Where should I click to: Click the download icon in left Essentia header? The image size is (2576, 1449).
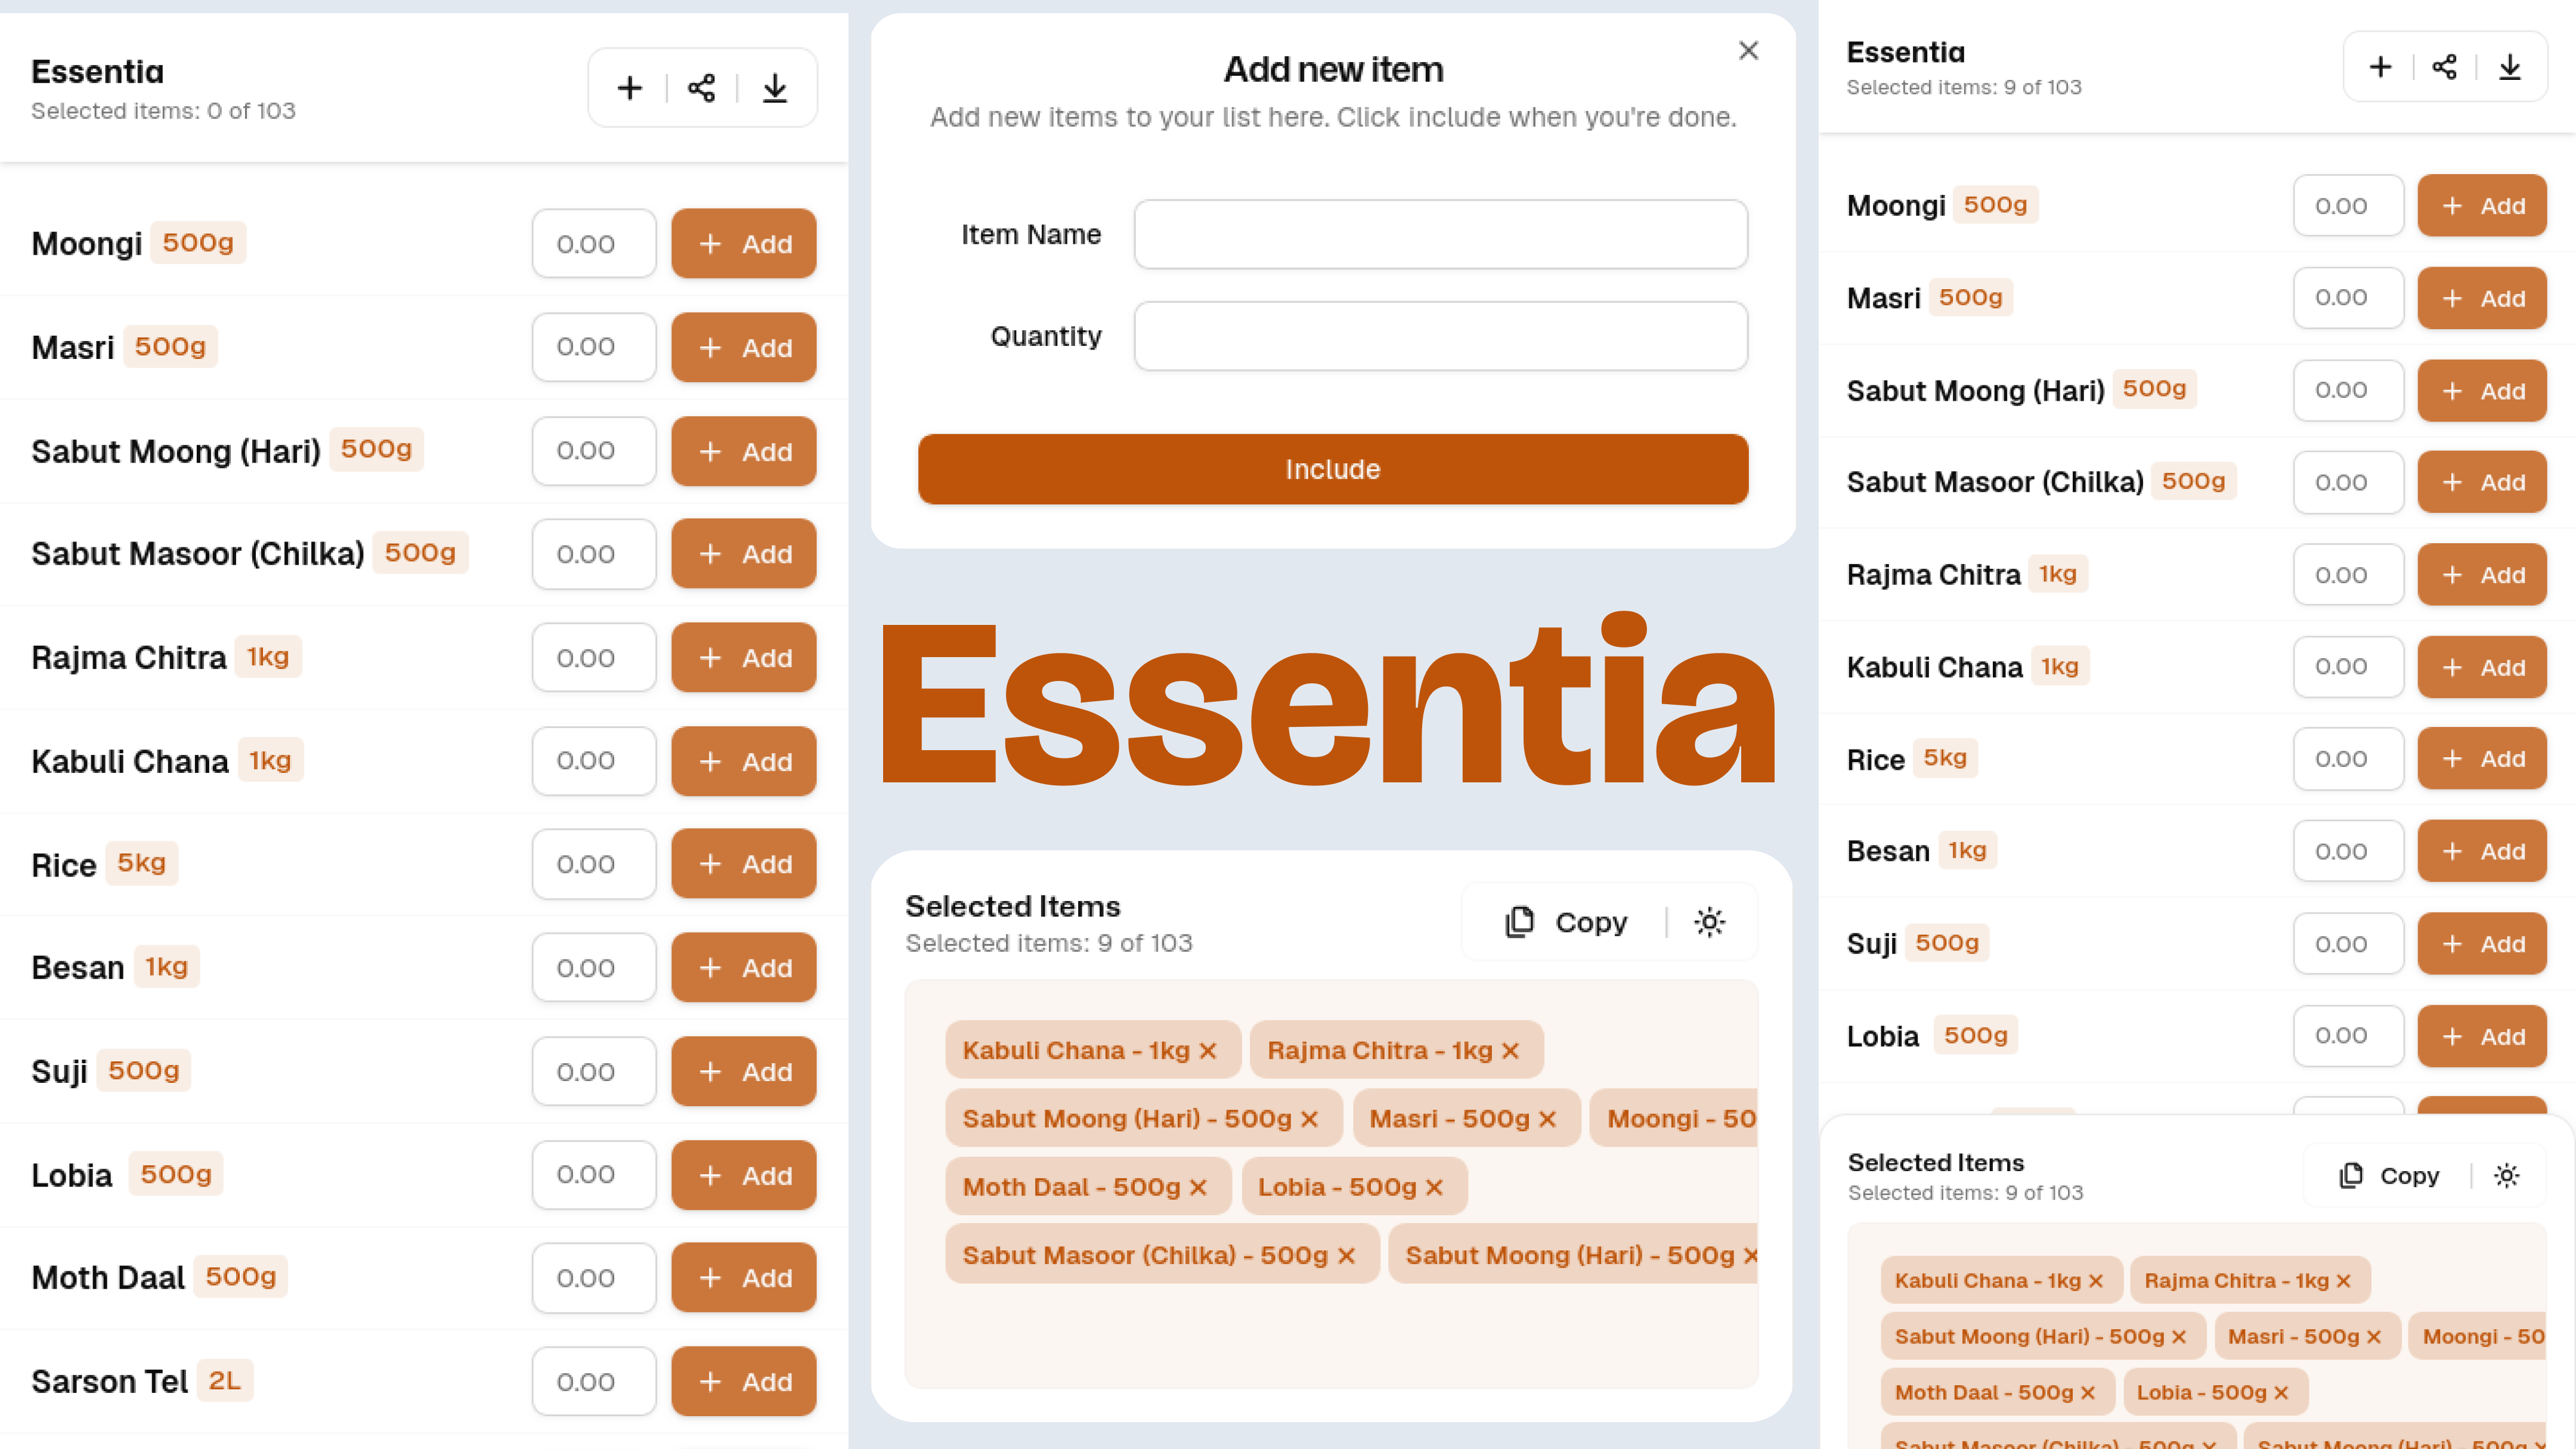[775, 88]
